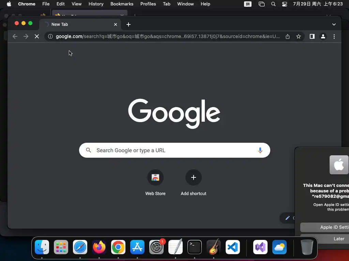Image resolution: width=349 pixels, height=261 pixels.
Task: Click the Customize Chrome pencil icon
Action: [x=288, y=218]
